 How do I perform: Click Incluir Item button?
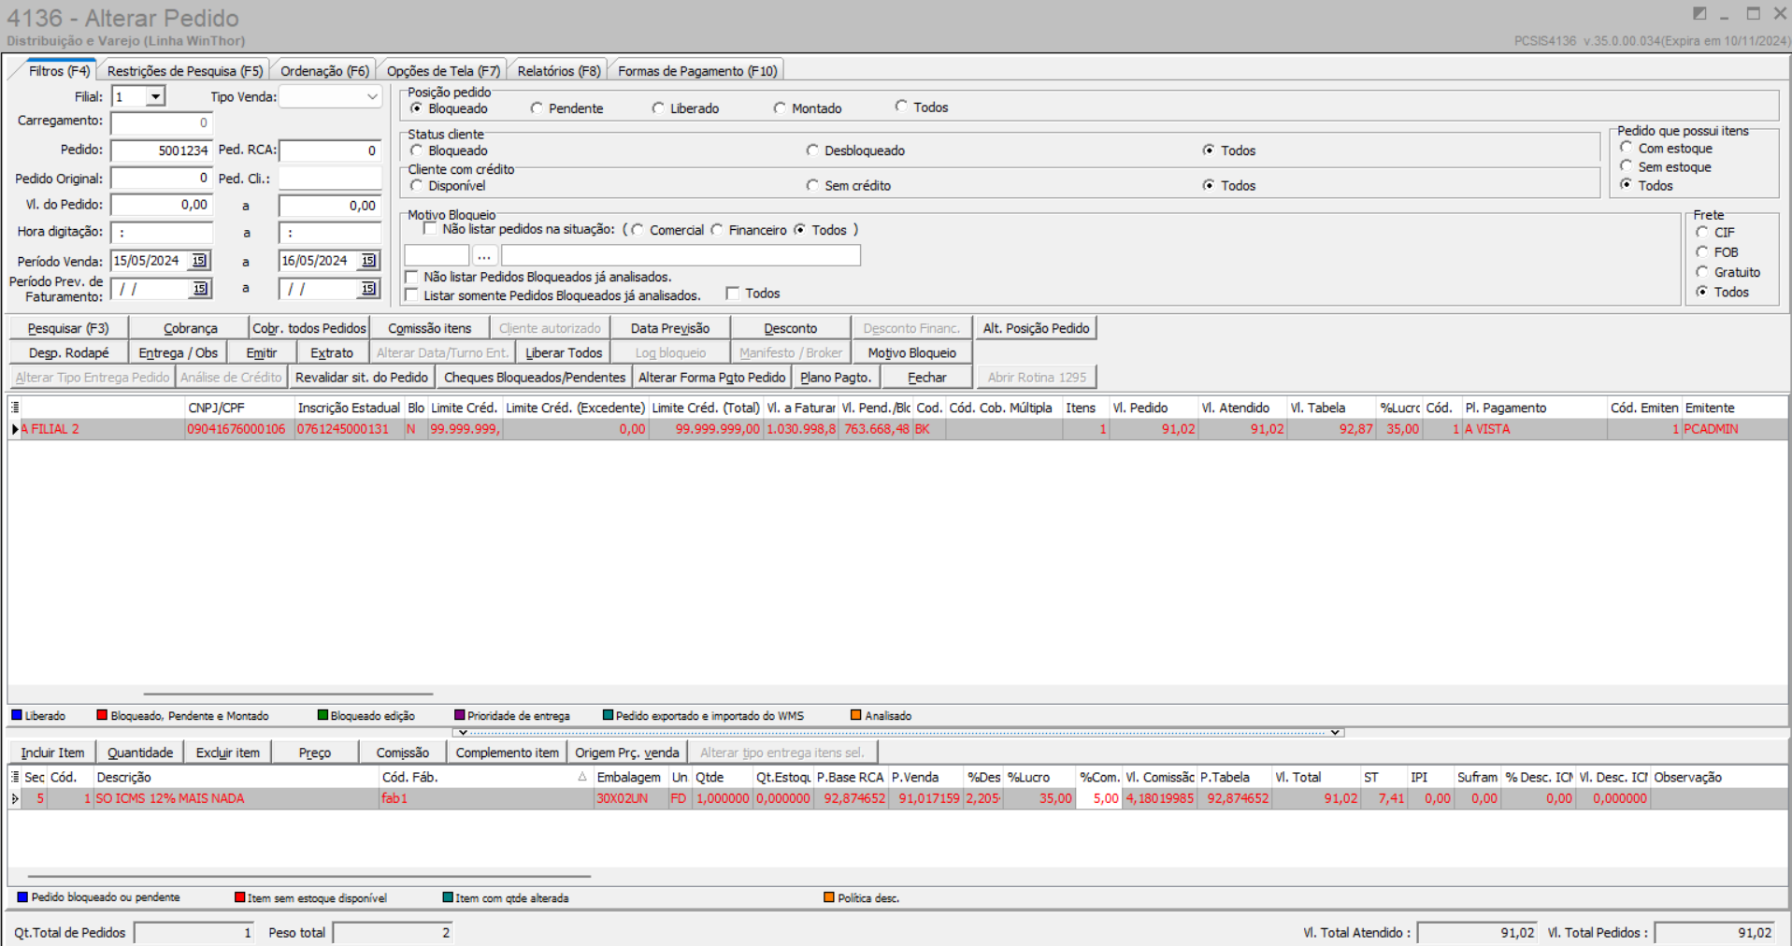click(x=52, y=752)
